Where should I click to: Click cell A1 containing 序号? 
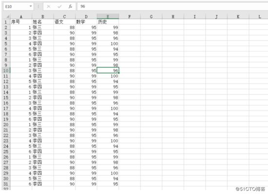[21, 22]
